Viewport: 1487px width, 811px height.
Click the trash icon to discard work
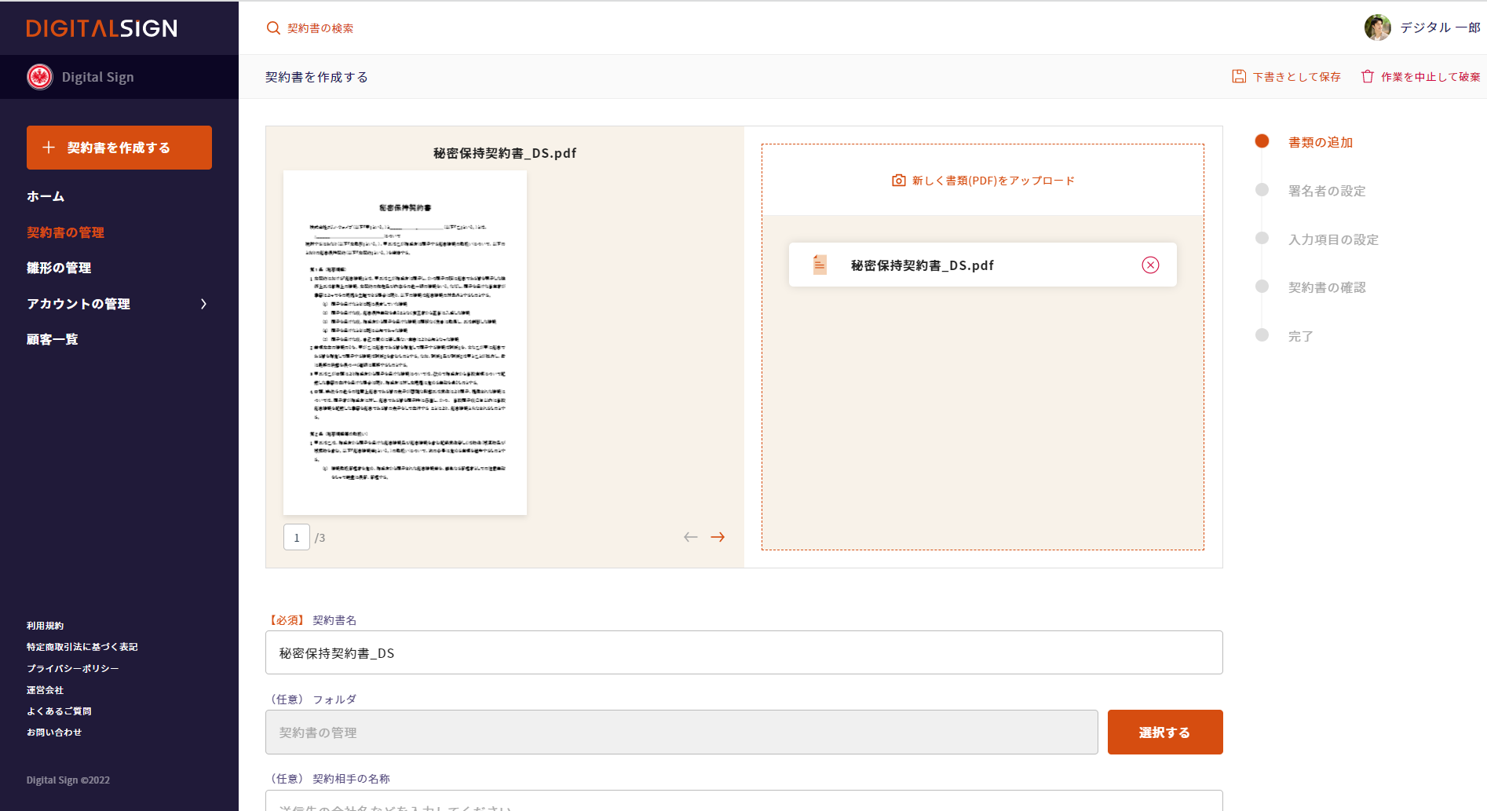[x=1368, y=76]
